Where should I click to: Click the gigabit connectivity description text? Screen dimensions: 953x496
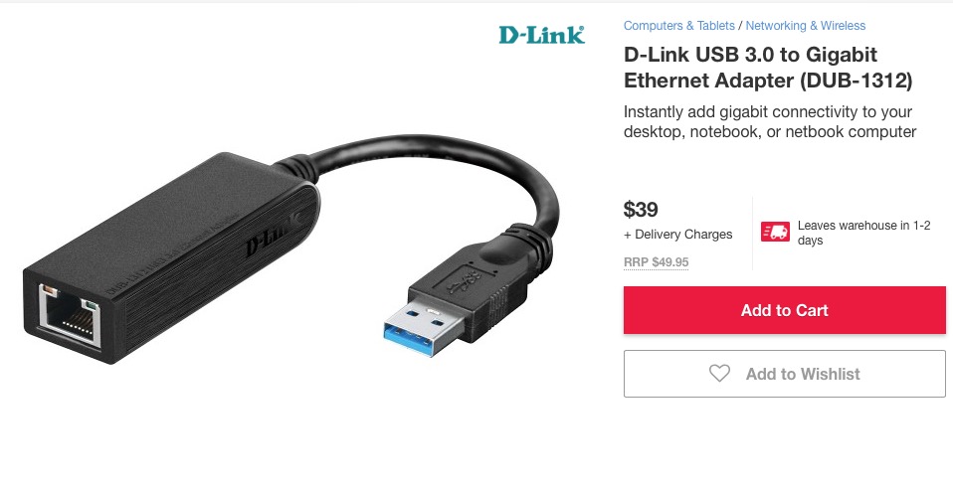click(769, 121)
